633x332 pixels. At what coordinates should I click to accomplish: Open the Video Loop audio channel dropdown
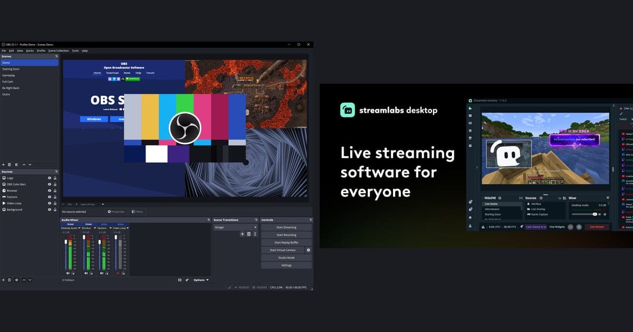pyautogui.click(x=128, y=228)
